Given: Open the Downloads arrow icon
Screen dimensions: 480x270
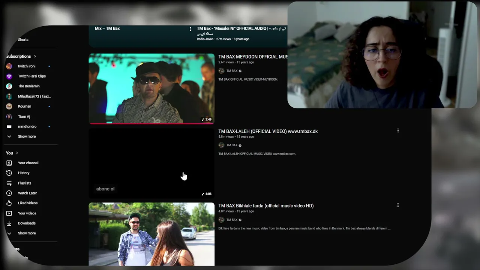Looking at the screenshot, I should (9, 223).
